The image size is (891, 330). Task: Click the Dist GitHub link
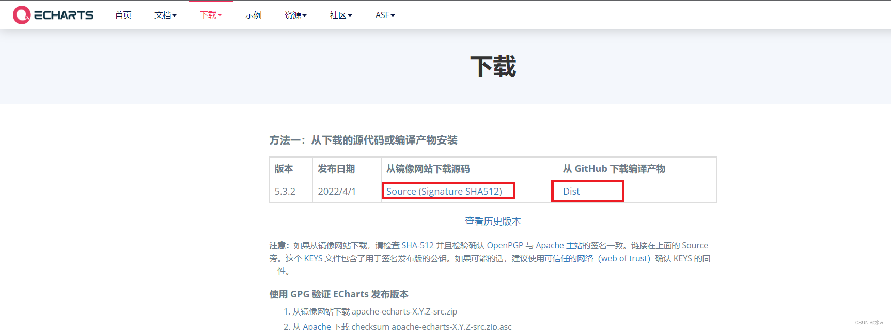click(x=571, y=192)
